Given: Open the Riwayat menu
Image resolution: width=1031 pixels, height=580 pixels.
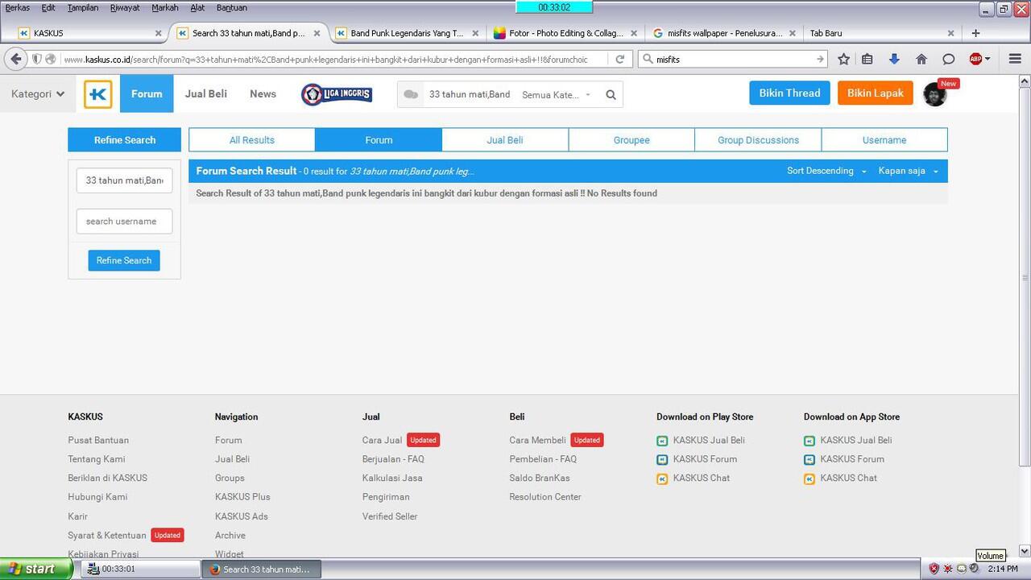Looking at the screenshot, I should click(x=125, y=8).
